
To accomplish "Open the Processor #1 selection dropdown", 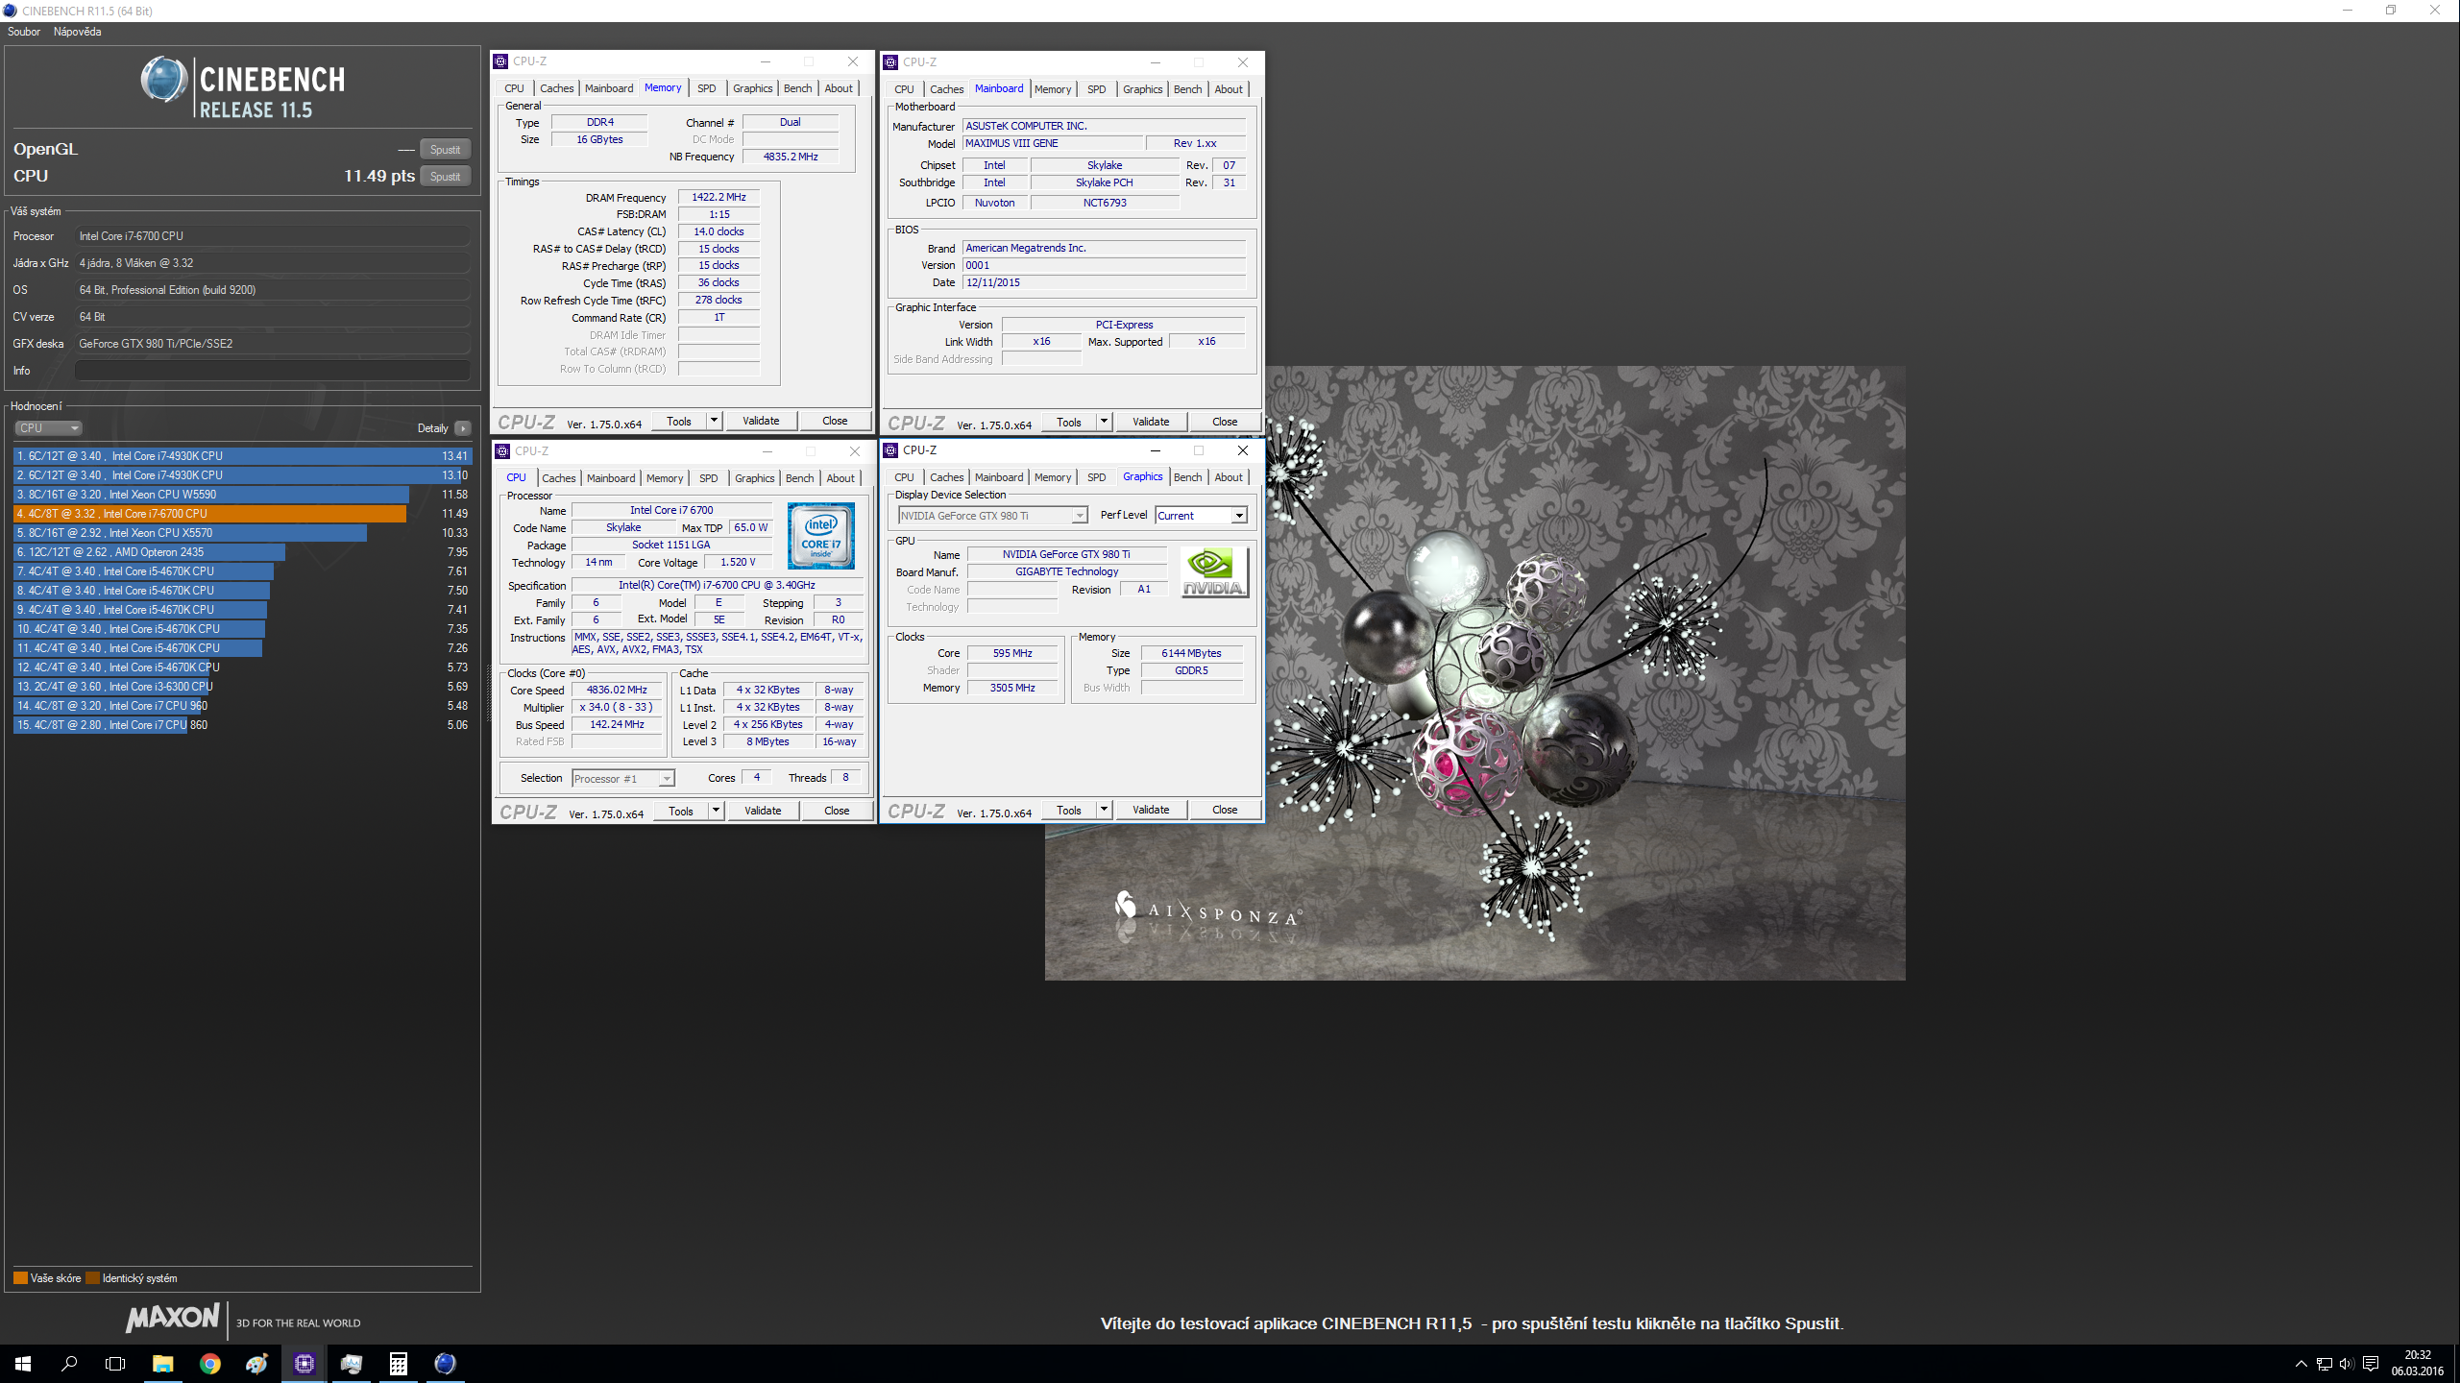I will 622,779.
